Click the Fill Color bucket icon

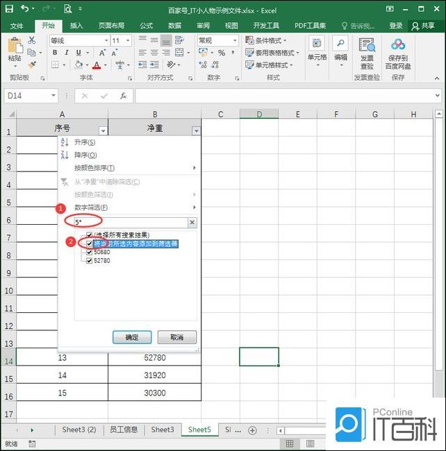pyautogui.click(x=79, y=65)
